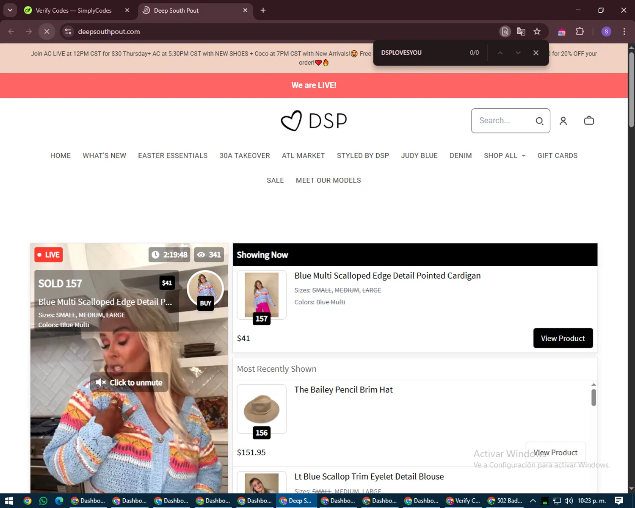
Task: Go to previous find result arrow
Action: pos(500,52)
